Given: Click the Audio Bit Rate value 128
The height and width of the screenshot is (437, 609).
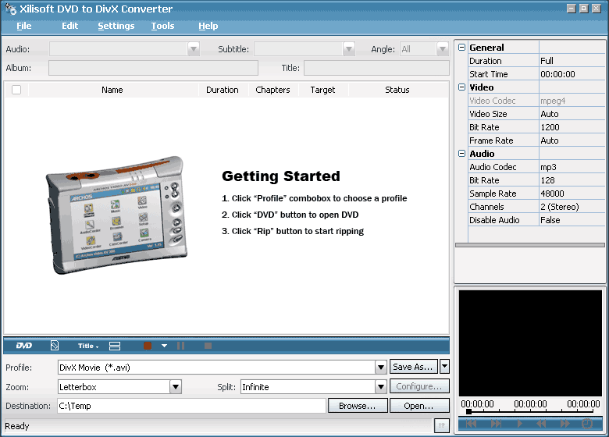Looking at the screenshot, I should click(x=572, y=180).
